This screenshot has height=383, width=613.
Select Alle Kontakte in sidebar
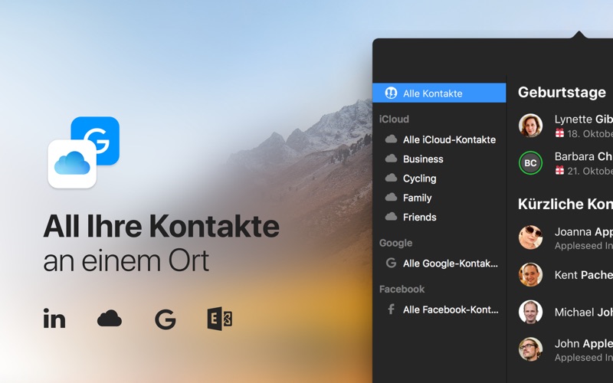[439, 93]
